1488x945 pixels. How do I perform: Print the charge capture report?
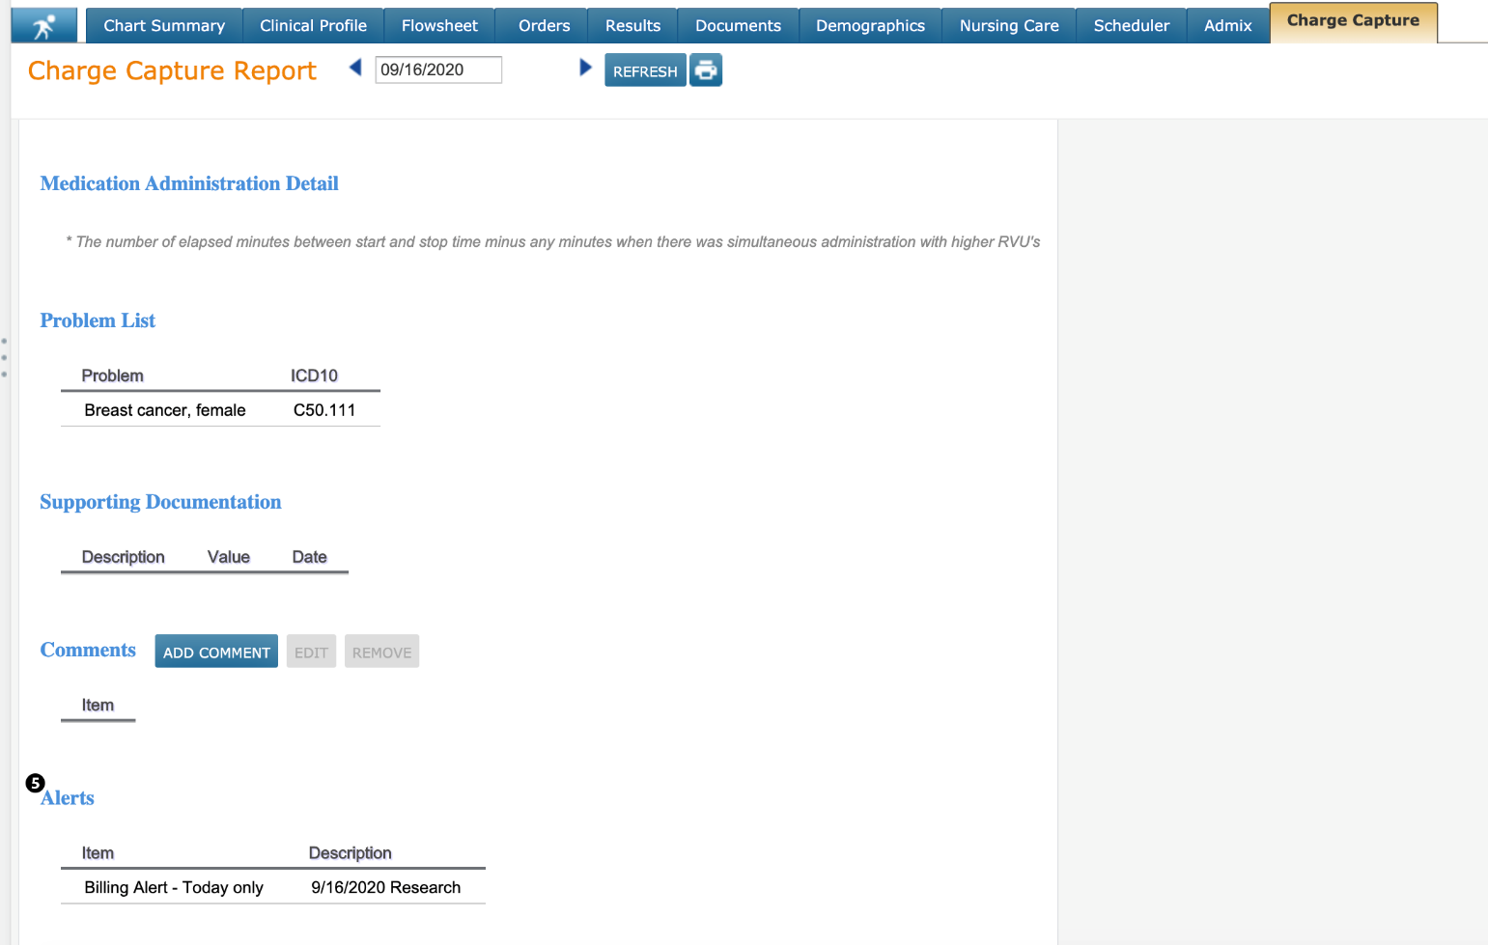click(706, 70)
